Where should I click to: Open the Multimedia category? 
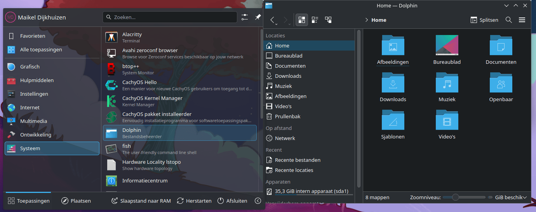click(52, 121)
